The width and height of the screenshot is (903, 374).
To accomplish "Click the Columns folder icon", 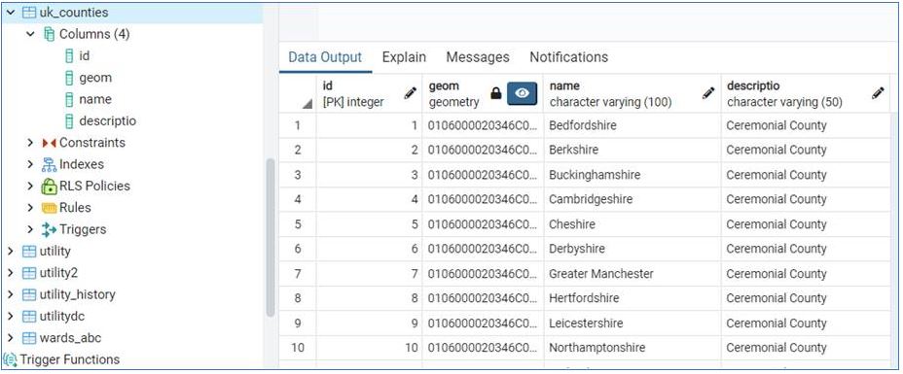I will [x=49, y=34].
